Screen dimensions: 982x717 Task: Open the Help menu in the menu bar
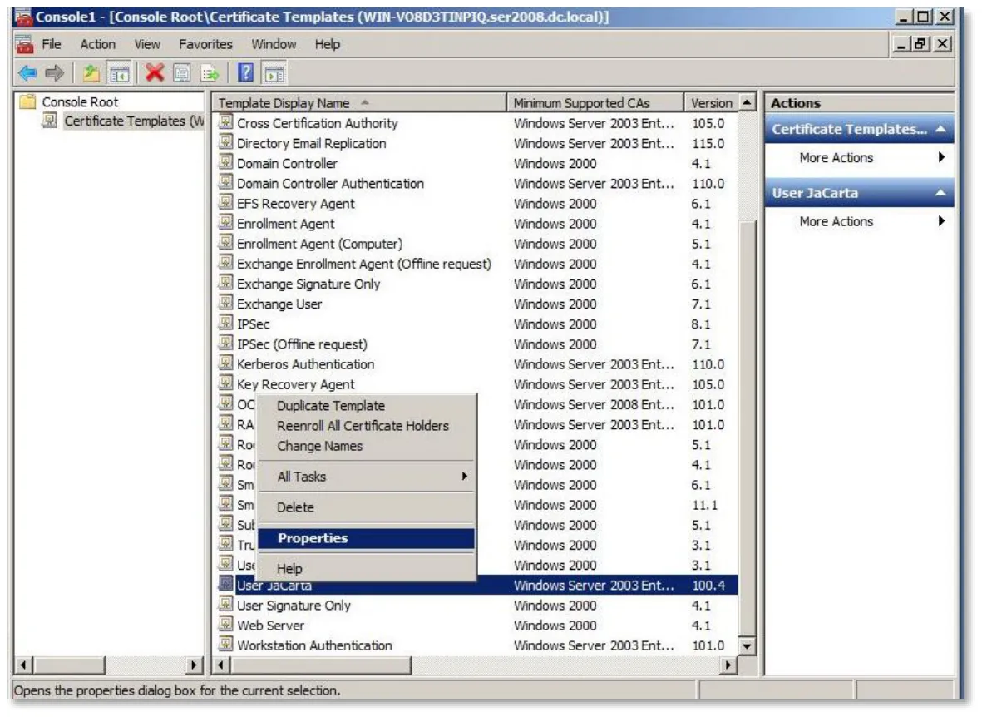point(327,44)
